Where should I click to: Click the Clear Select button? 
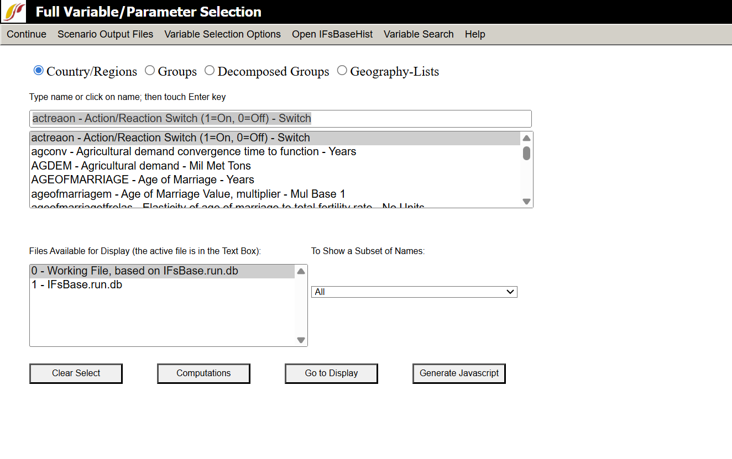76,373
